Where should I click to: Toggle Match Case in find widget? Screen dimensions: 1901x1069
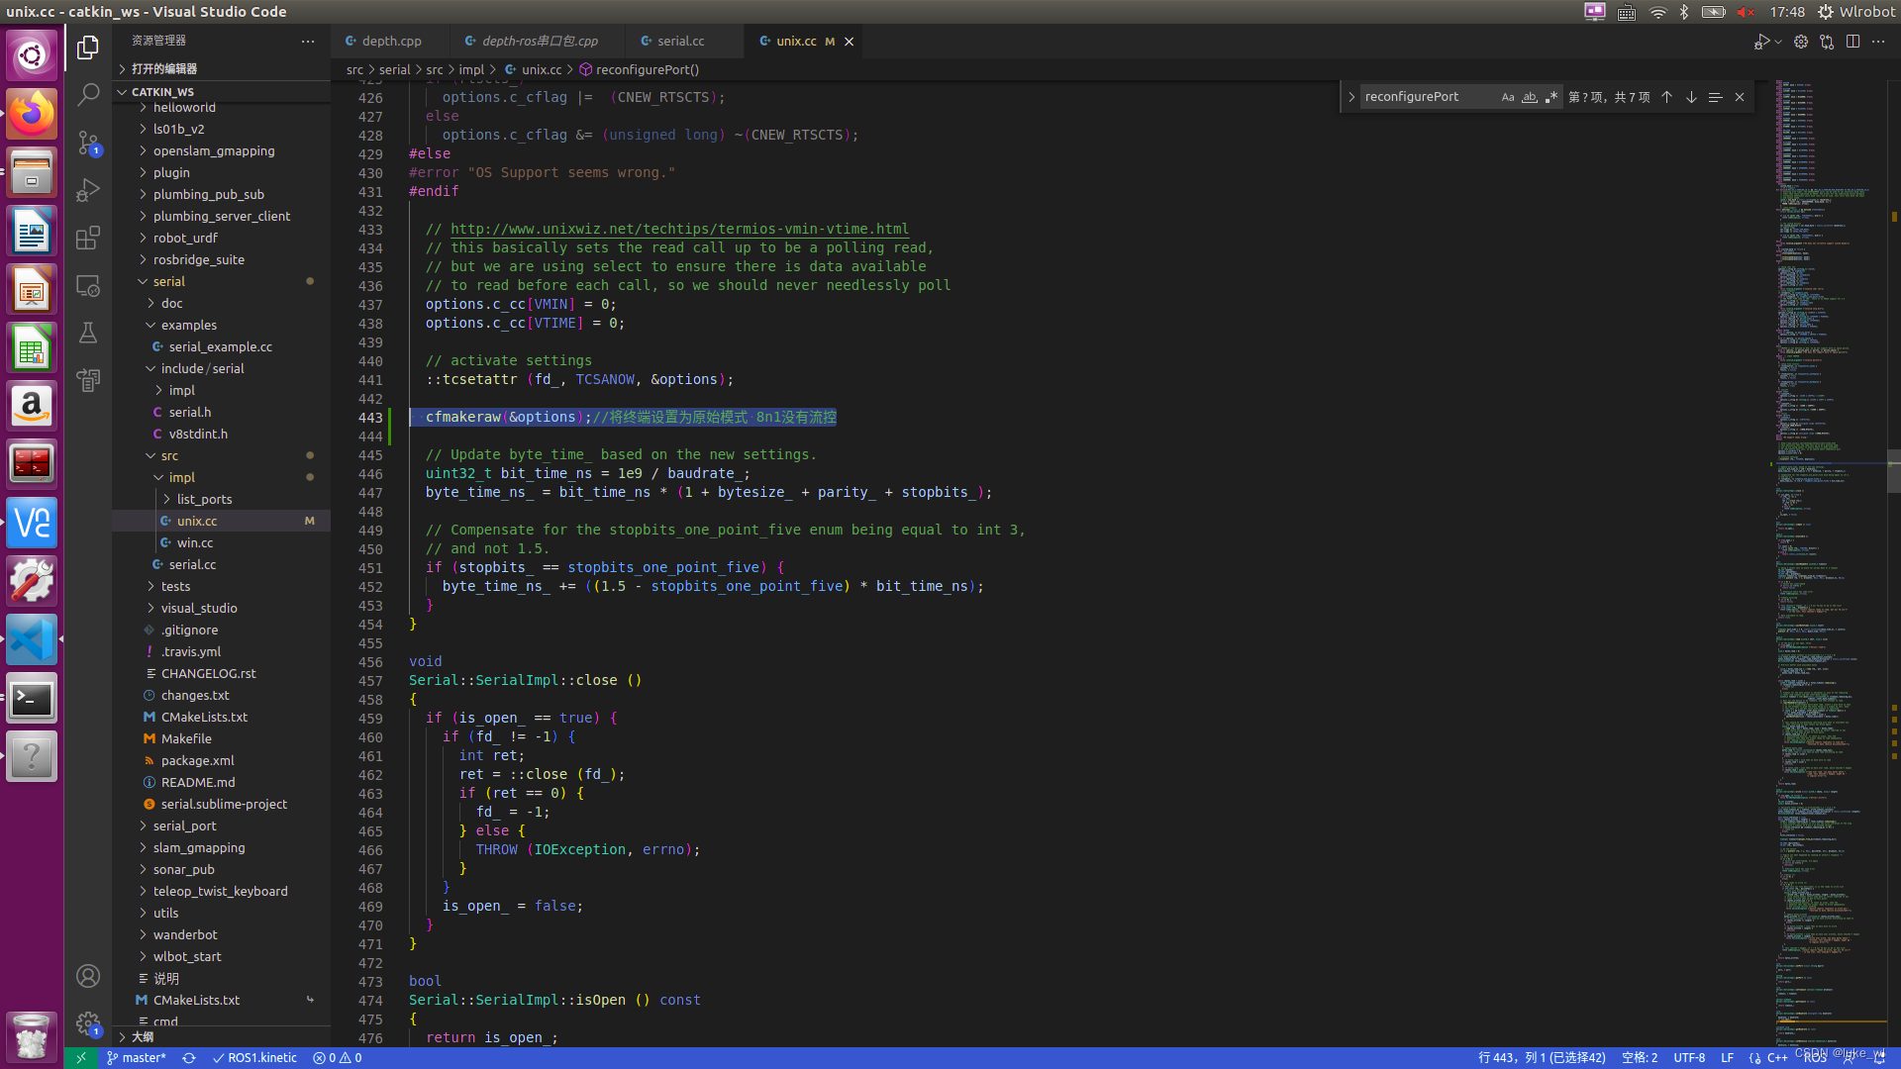[1507, 97]
